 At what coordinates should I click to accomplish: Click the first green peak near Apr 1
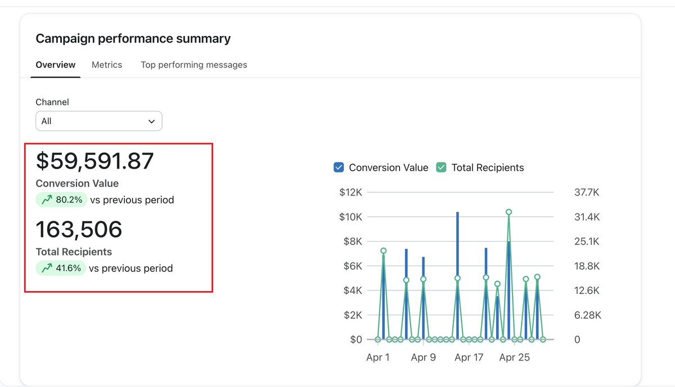point(383,251)
